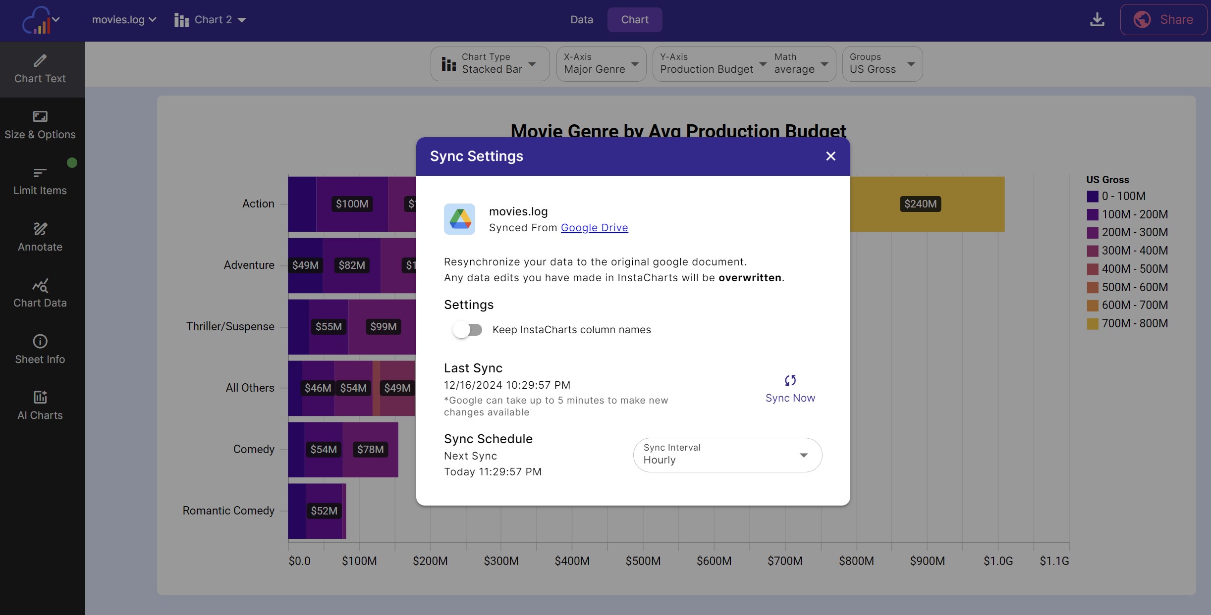This screenshot has height=615, width=1211.
Task: Open Y-Axis Production Budget dropdown
Action: (713, 64)
